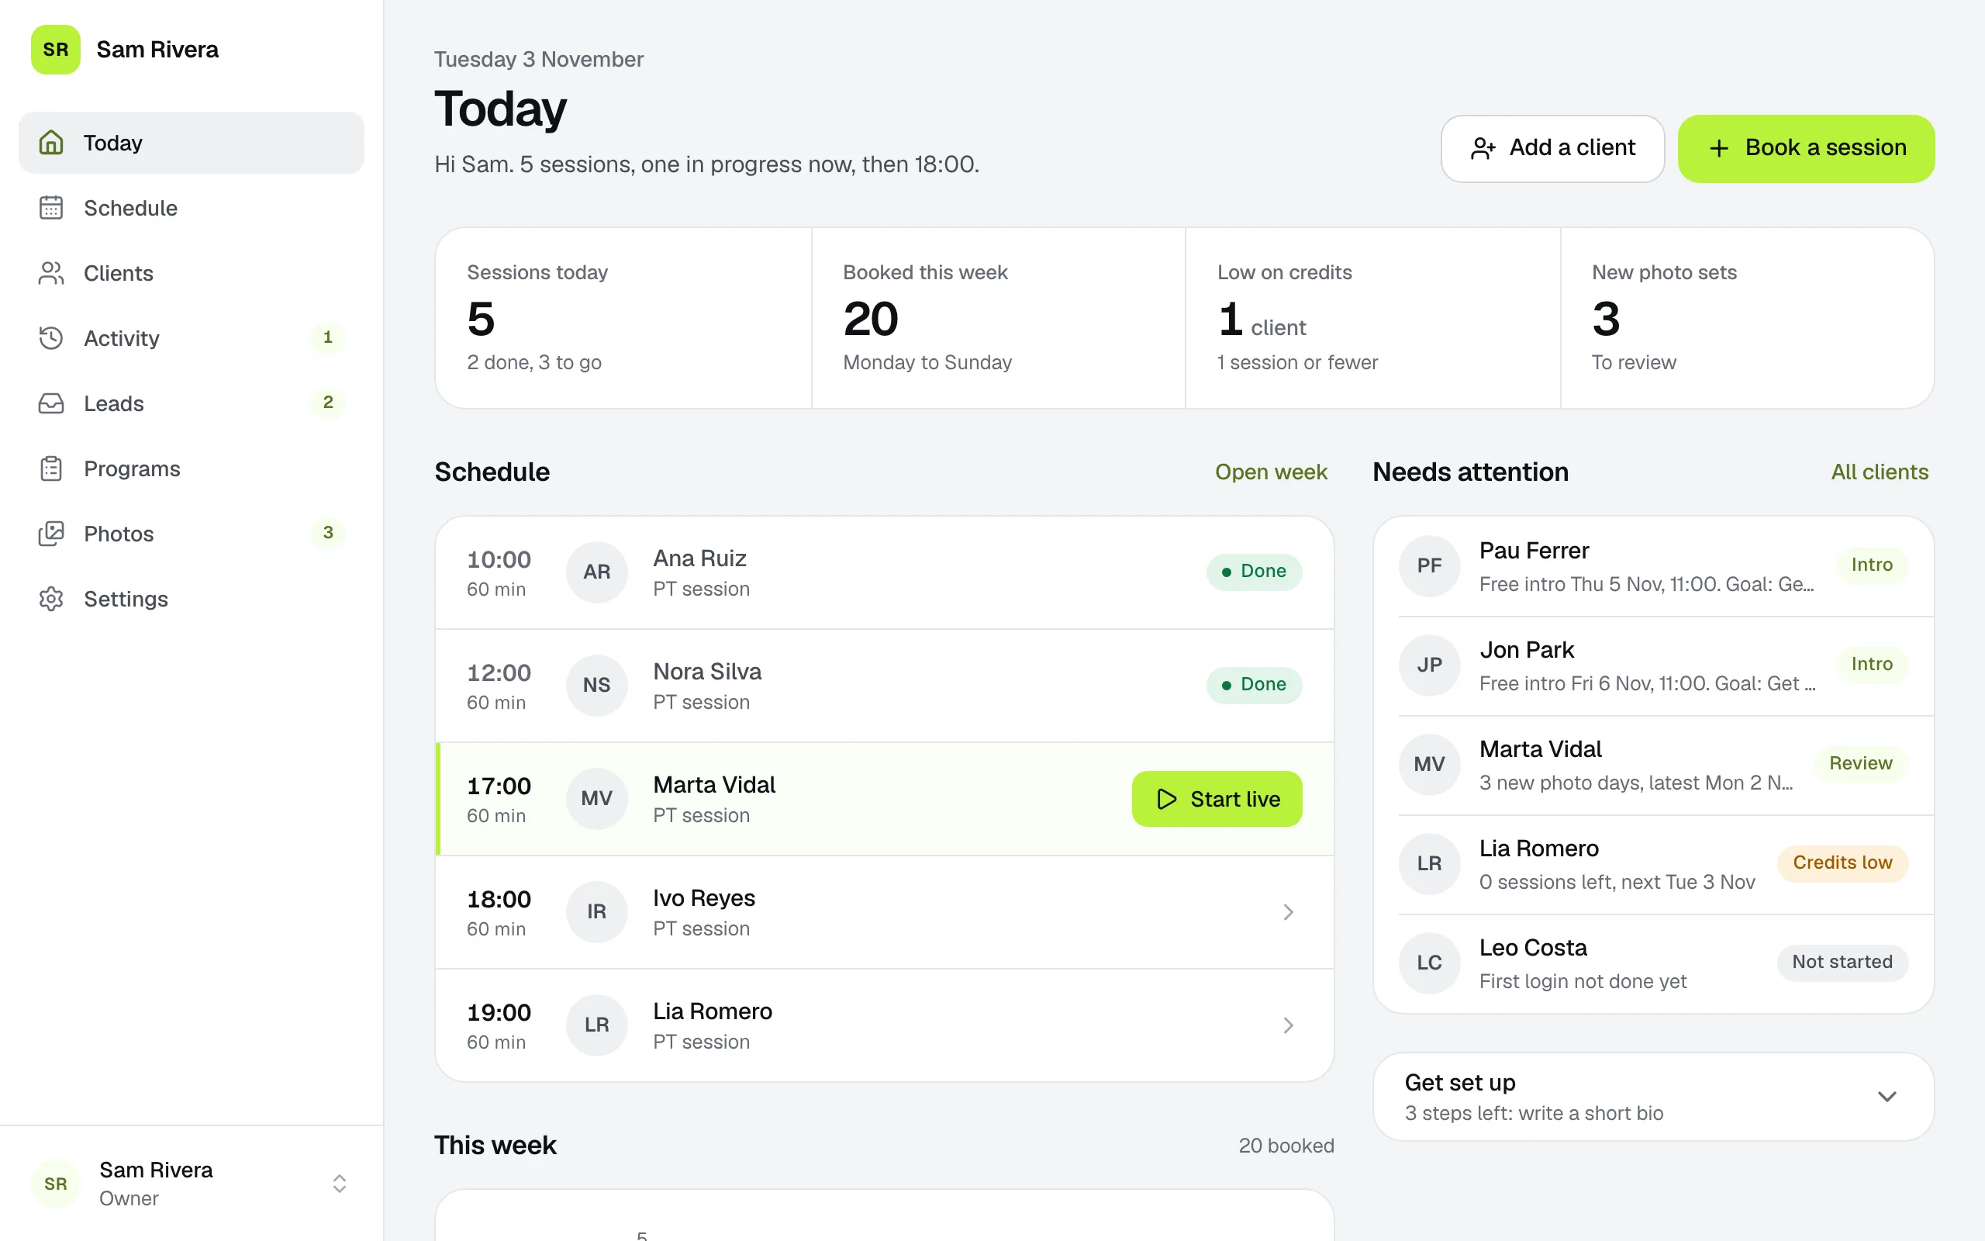
Task: Click the Review badge for Marta Vidal
Action: tap(1860, 763)
